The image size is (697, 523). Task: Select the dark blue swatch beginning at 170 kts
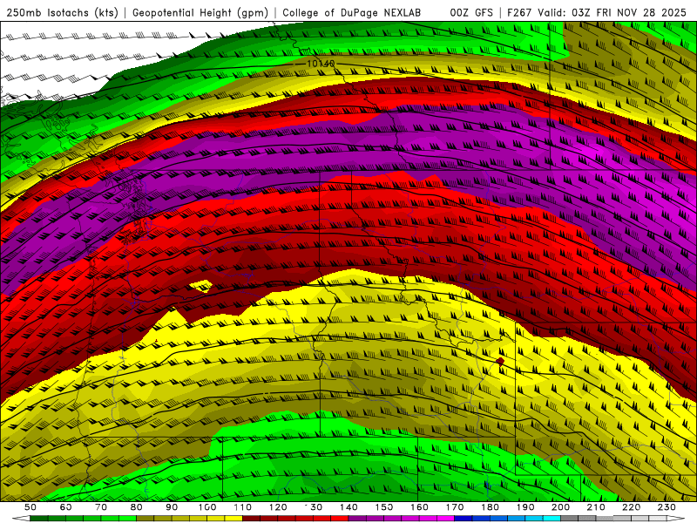click(464, 518)
